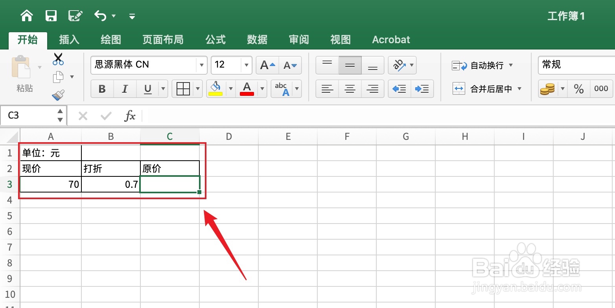The image size is (615, 308).
Task: Apply currency format coins icon
Action: (548, 89)
